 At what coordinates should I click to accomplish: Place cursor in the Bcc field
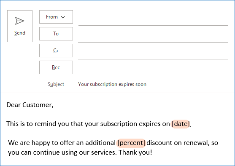coord(153,68)
